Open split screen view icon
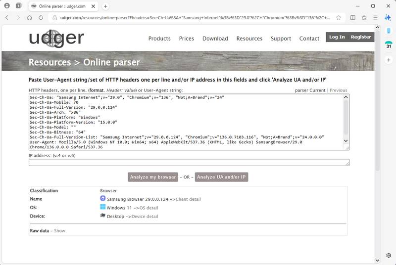This screenshot has width=396, height=265. tap(353, 17)
